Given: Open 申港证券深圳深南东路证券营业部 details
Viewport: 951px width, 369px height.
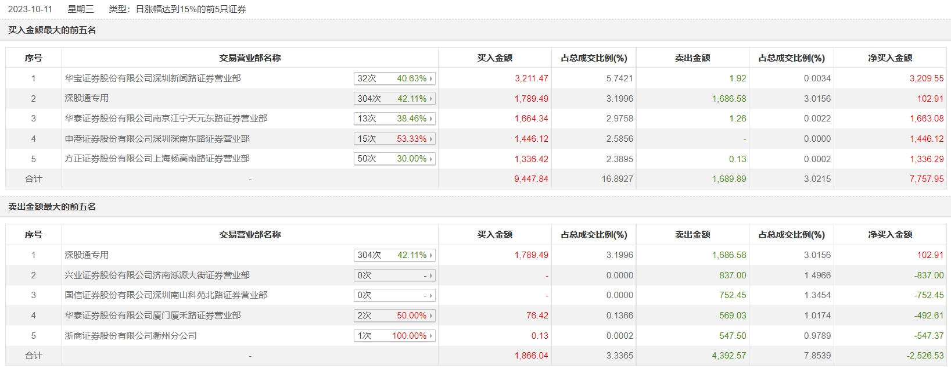Looking at the screenshot, I should pyautogui.click(x=157, y=139).
